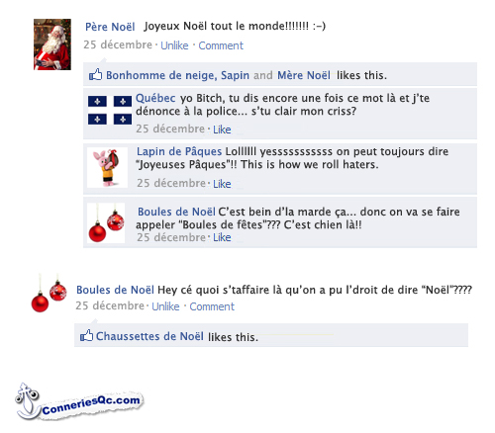The height and width of the screenshot is (433, 495).
Task: Like the Boules de Noël comment
Action: tap(222, 237)
